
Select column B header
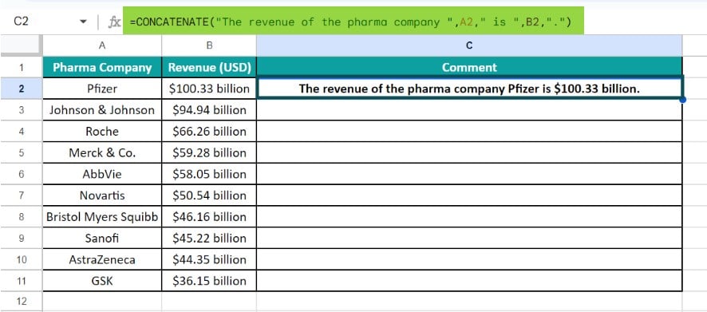click(209, 45)
